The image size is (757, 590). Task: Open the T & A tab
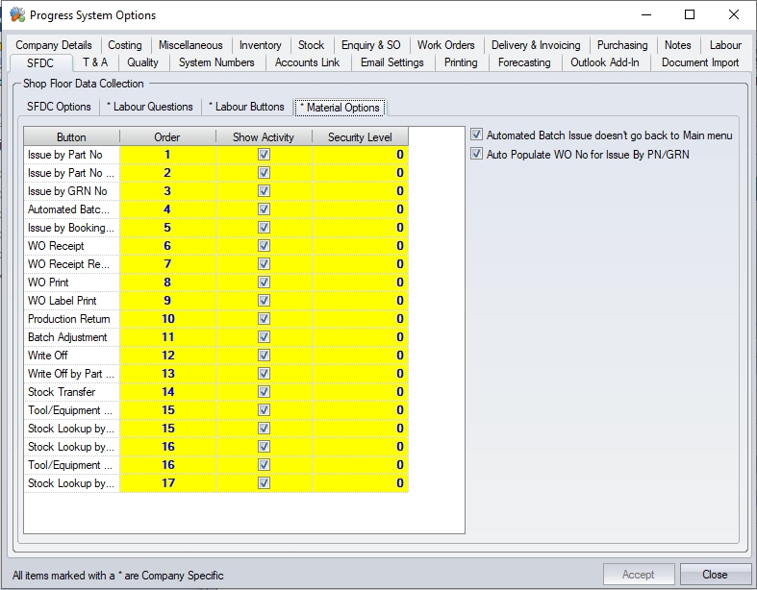(x=95, y=62)
